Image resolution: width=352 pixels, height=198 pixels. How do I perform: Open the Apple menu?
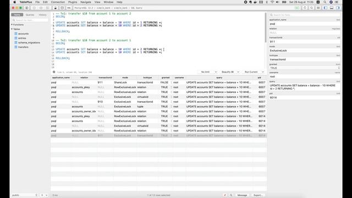pyautogui.click(x=15, y=2)
